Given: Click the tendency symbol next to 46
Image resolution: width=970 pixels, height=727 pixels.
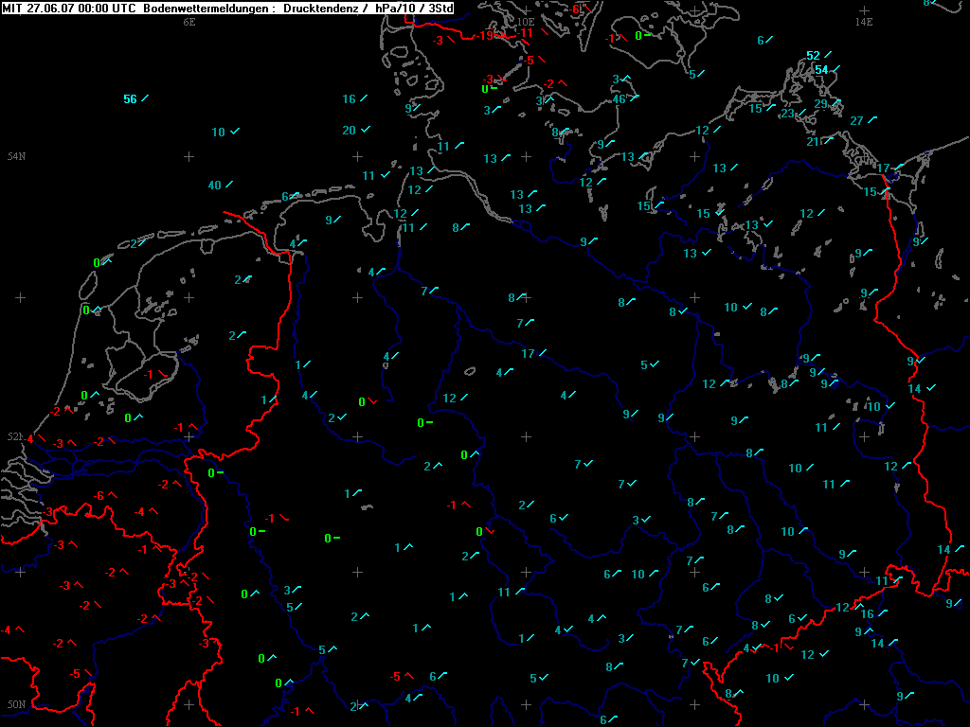Looking at the screenshot, I should 634,98.
